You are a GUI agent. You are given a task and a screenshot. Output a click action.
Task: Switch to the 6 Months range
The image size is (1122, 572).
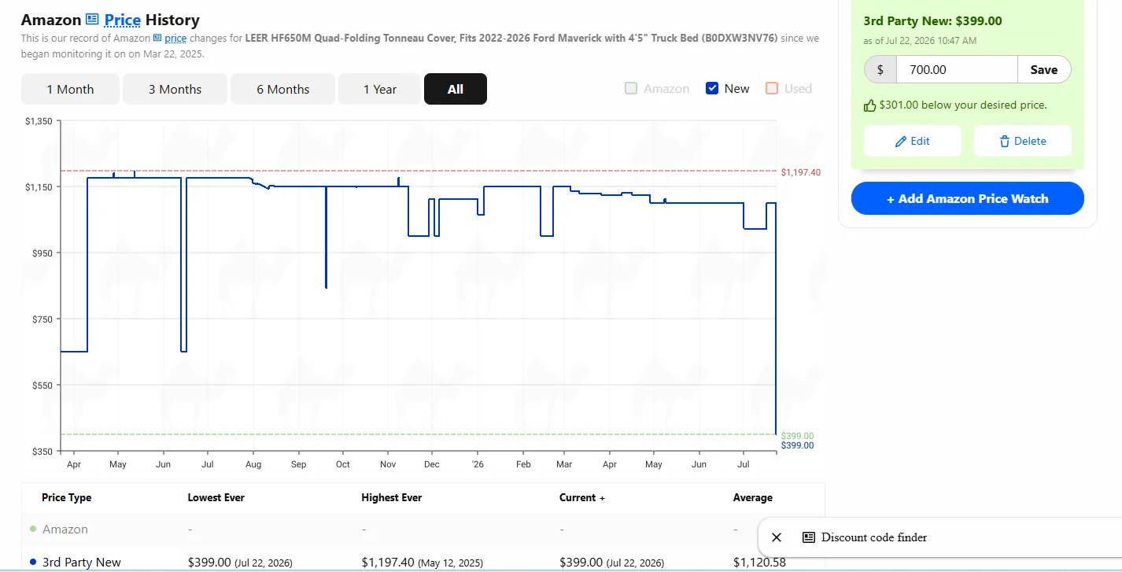(282, 89)
